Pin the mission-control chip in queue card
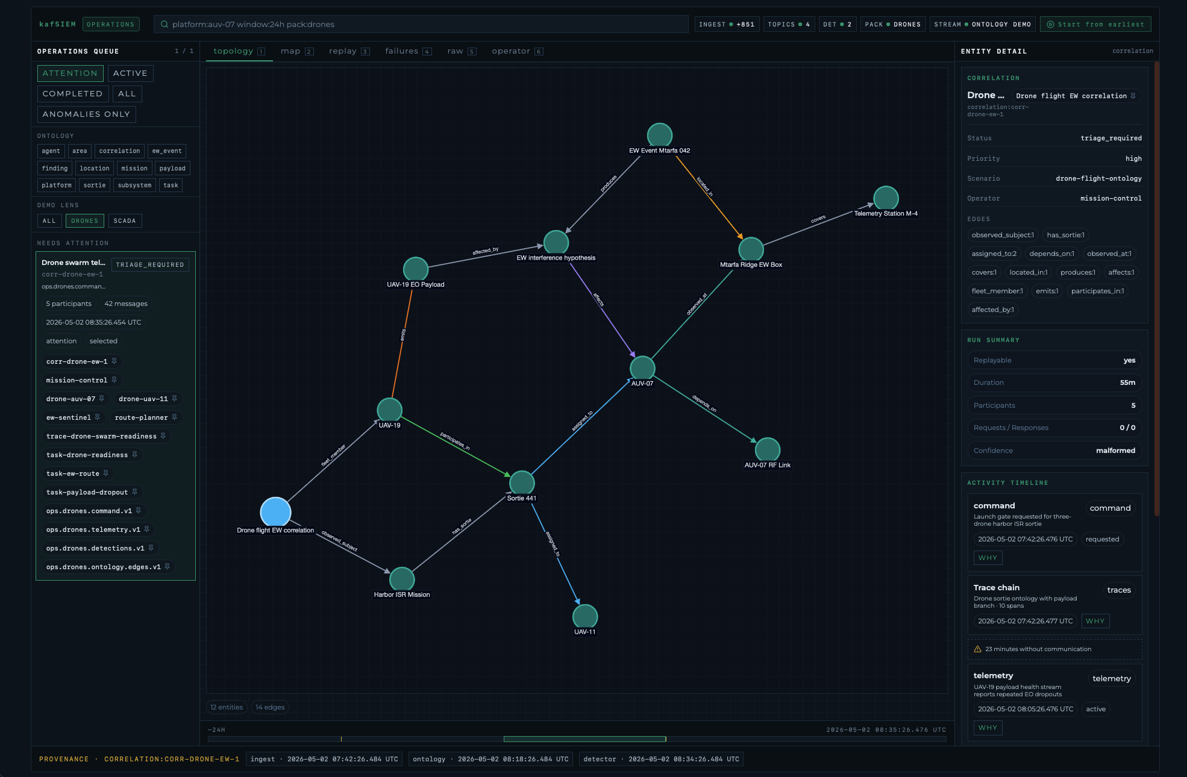 tap(114, 380)
